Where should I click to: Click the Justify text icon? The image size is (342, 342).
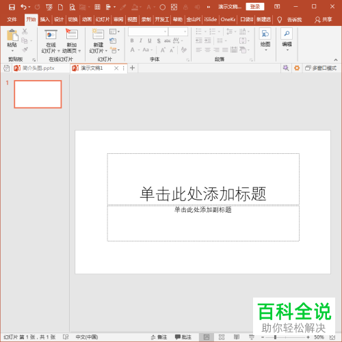point(225,50)
